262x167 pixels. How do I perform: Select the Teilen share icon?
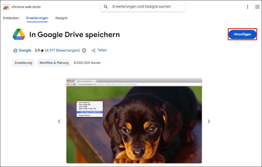[99, 50]
